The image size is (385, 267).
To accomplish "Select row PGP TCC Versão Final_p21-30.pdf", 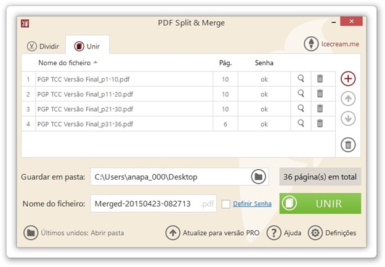I will [x=178, y=109].
